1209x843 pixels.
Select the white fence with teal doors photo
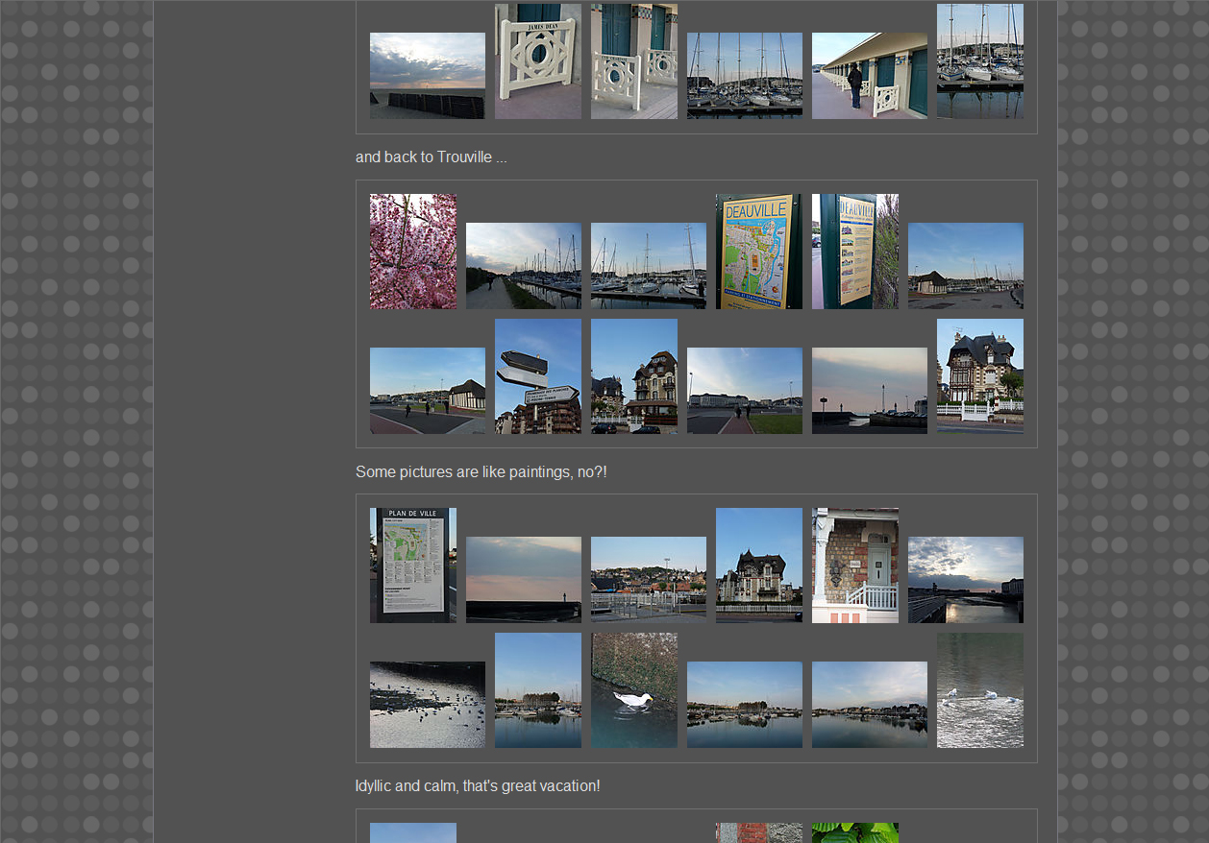click(633, 61)
